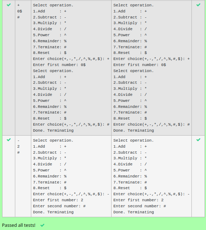Image resolution: width=206 pixels, height=230 pixels.
Task: Click the second test's left green checkmark
Action: [x=9, y=139]
